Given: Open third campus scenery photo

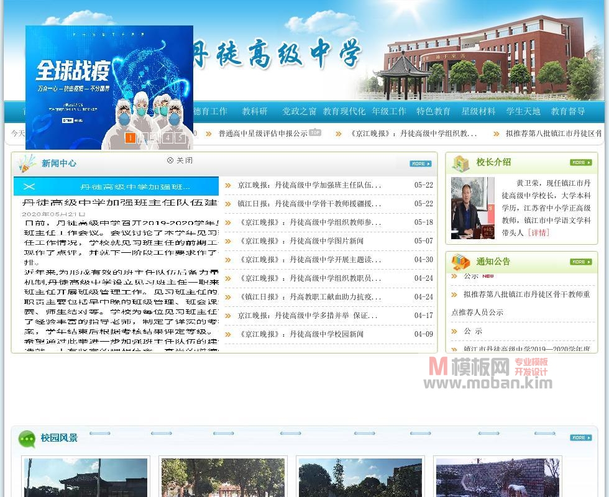Looking at the screenshot, I should coord(360,478).
